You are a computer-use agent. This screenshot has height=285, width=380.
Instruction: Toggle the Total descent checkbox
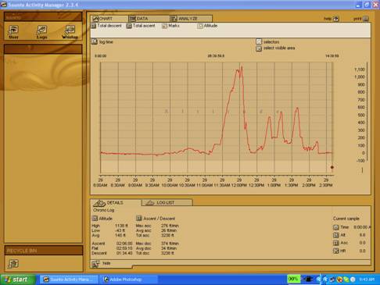pos(93,26)
